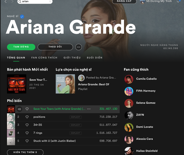This screenshot has width=184, height=155.
Task: Click the now-playing speaker icon
Action: [x=19, y=109]
